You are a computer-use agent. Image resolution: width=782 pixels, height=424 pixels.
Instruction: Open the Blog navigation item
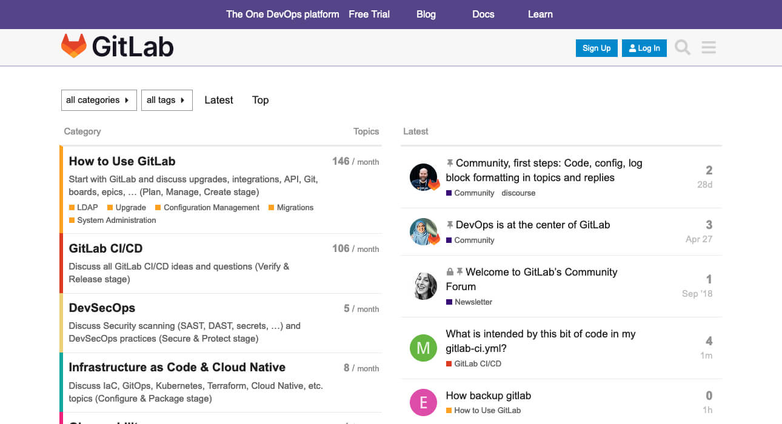(426, 14)
